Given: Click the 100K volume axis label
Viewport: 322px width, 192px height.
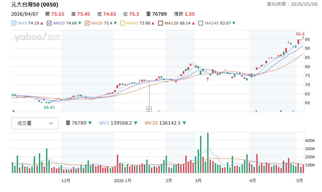Looking at the screenshot, I should coord(310,165).
